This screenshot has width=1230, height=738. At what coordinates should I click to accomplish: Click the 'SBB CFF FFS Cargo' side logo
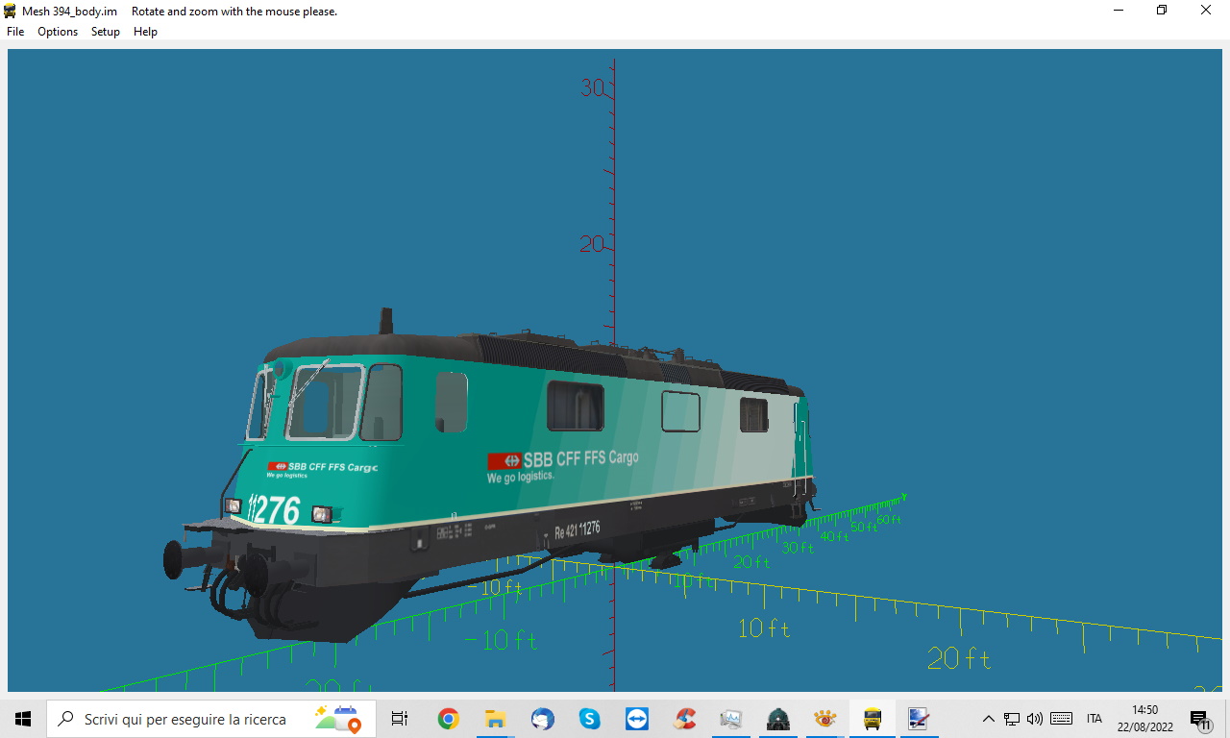[x=562, y=460]
